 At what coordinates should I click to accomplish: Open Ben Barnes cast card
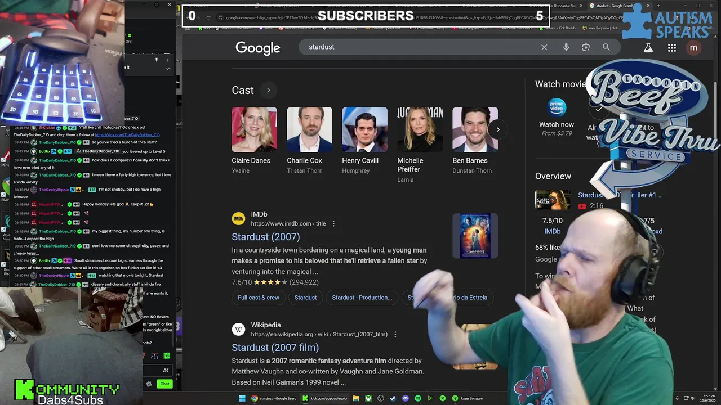coord(475,141)
